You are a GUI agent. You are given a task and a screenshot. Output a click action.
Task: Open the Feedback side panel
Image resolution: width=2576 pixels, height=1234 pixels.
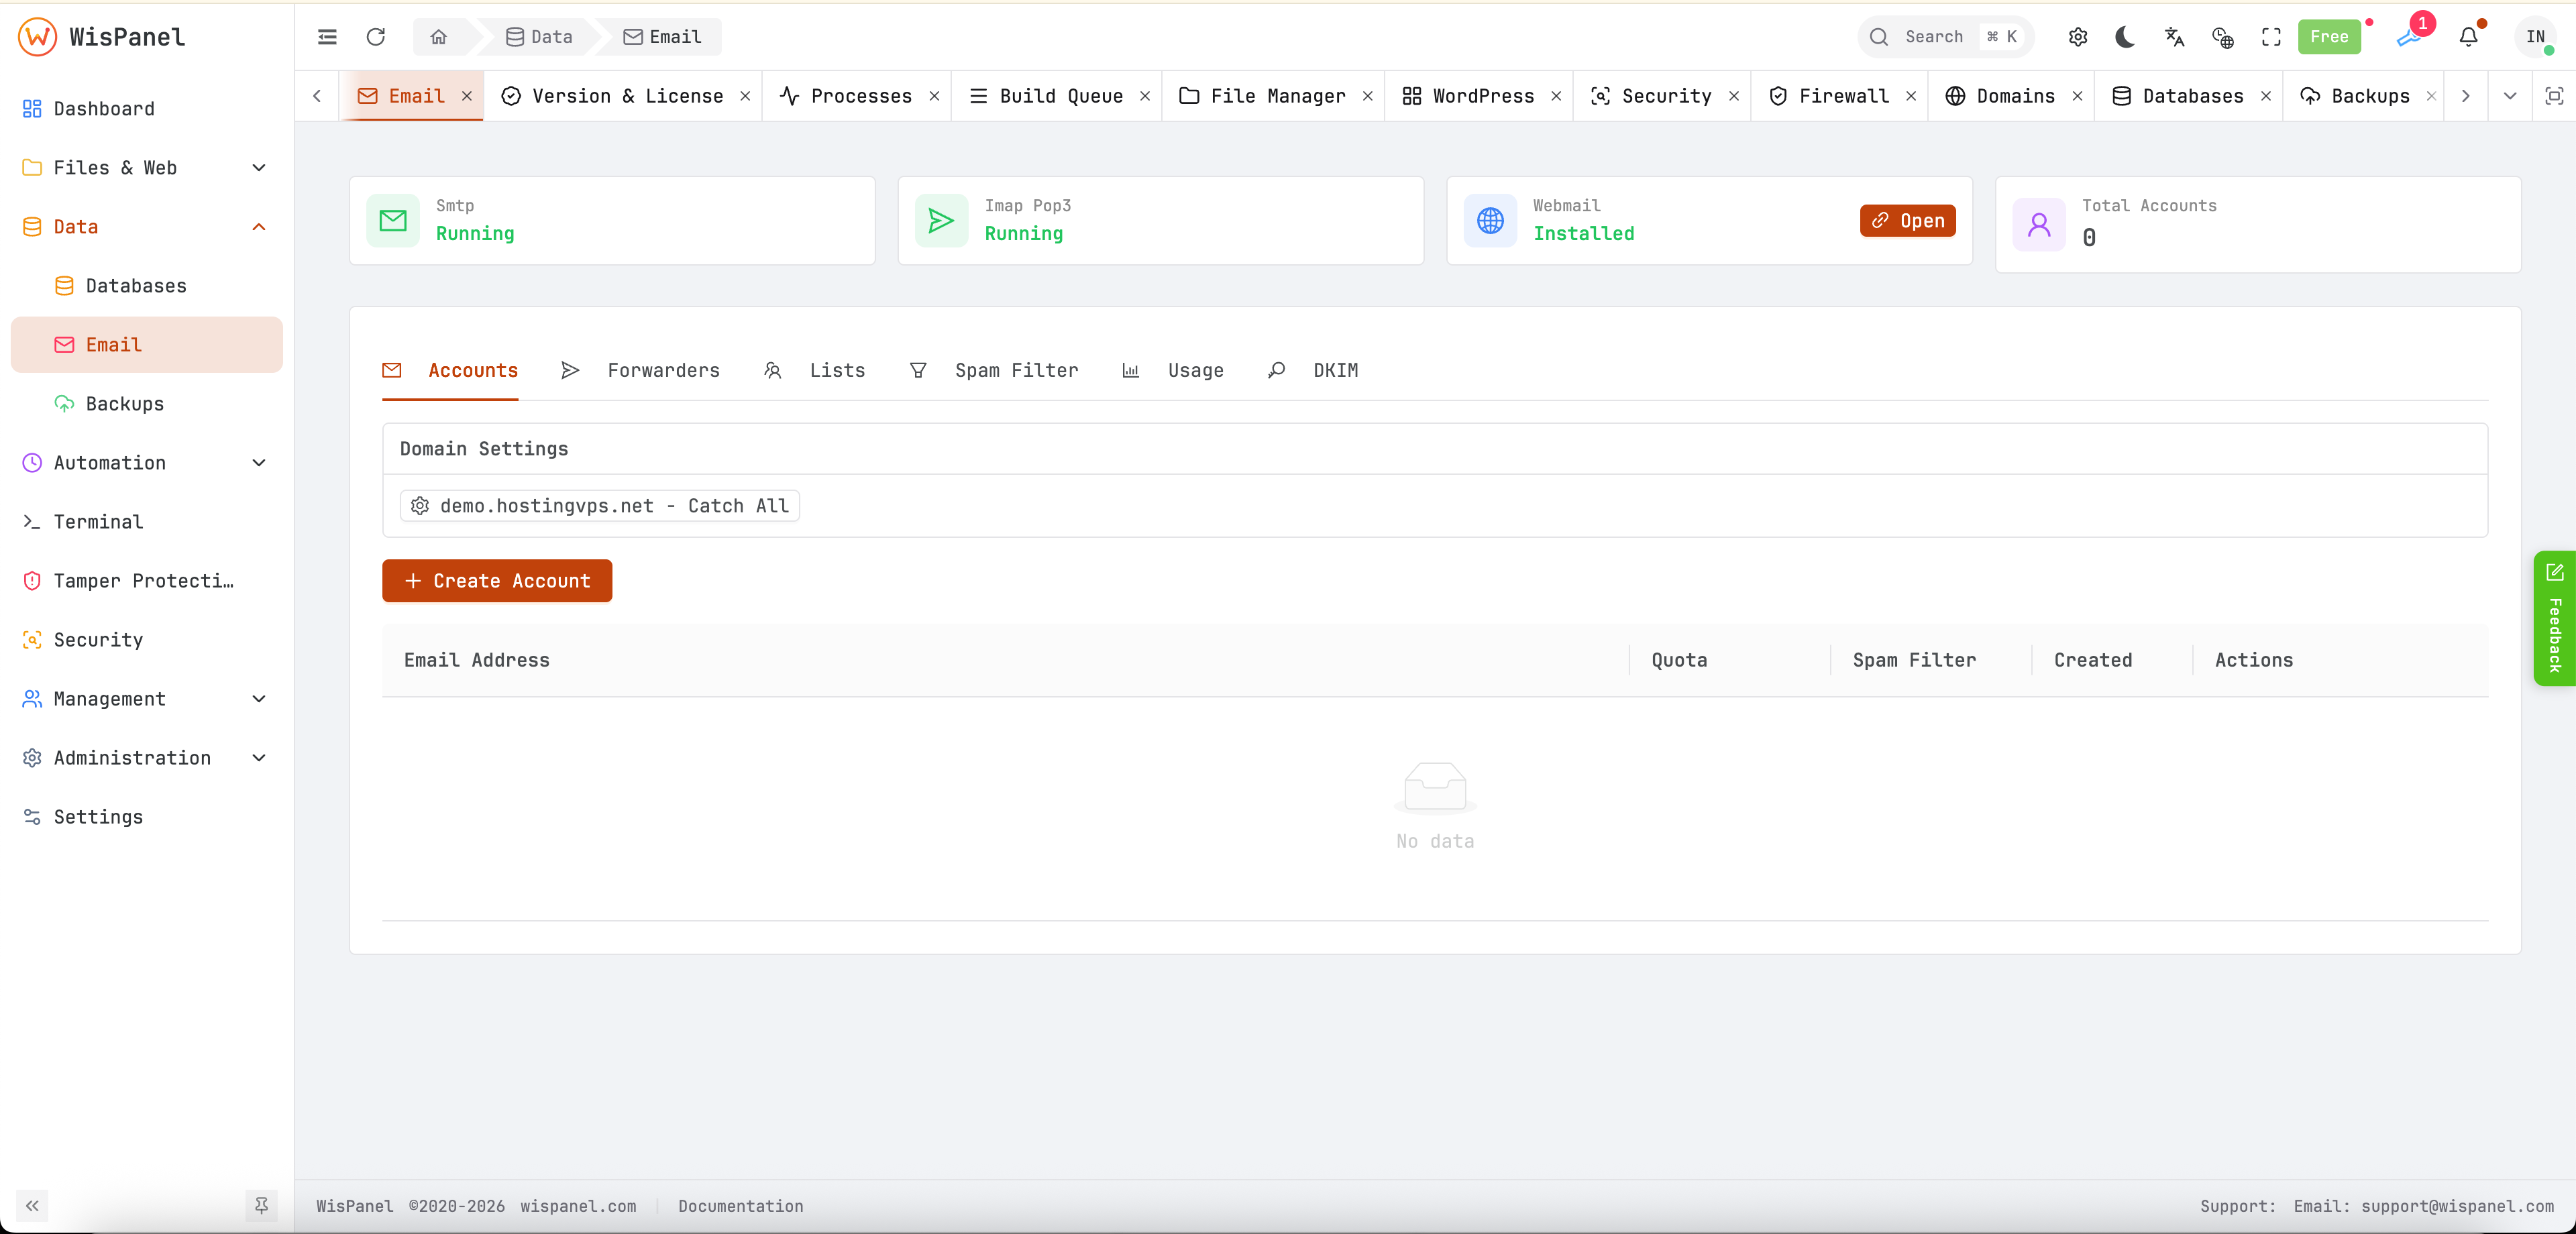coord(2554,618)
